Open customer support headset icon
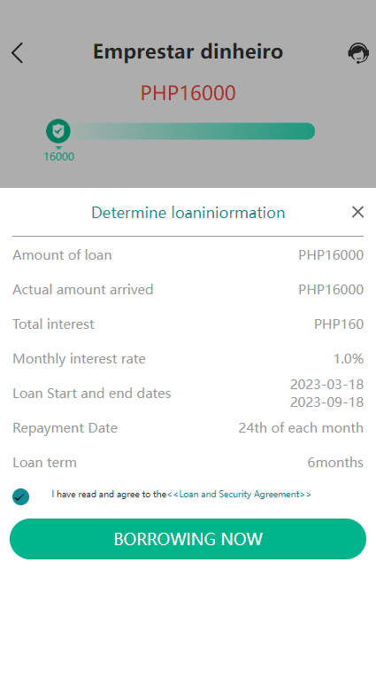 (358, 53)
